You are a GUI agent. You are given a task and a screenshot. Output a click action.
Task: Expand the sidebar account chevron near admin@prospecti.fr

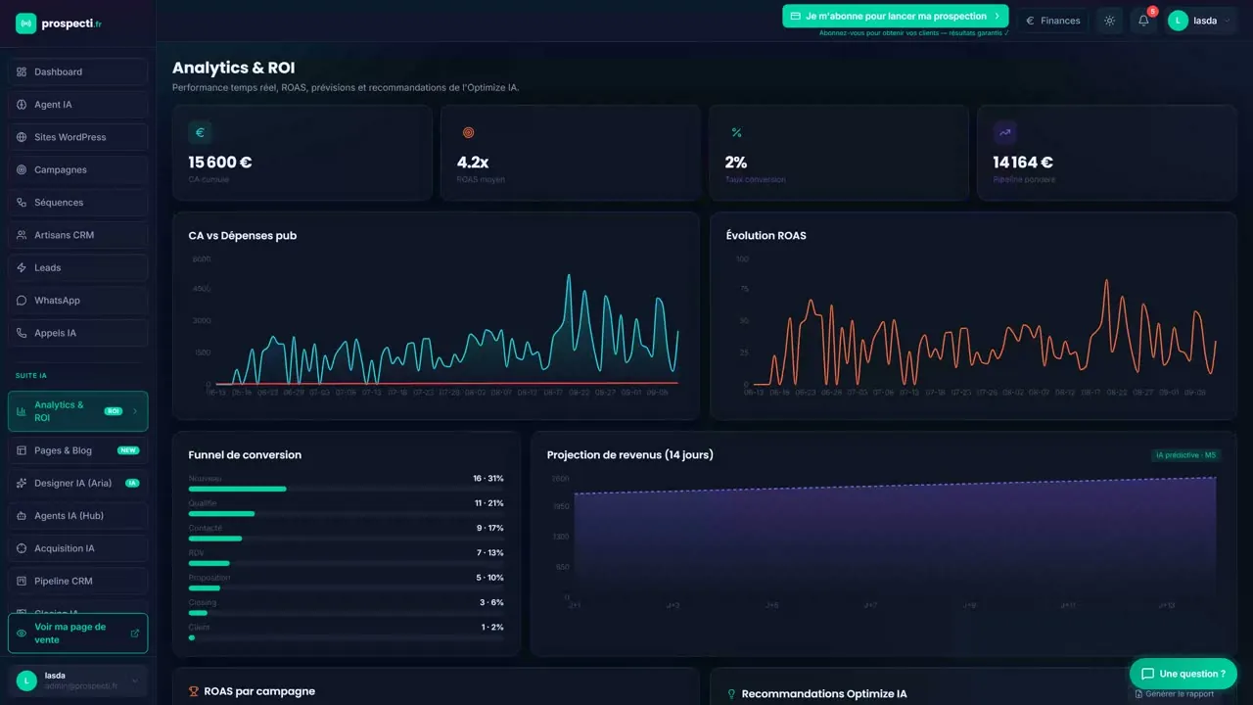pos(135,681)
